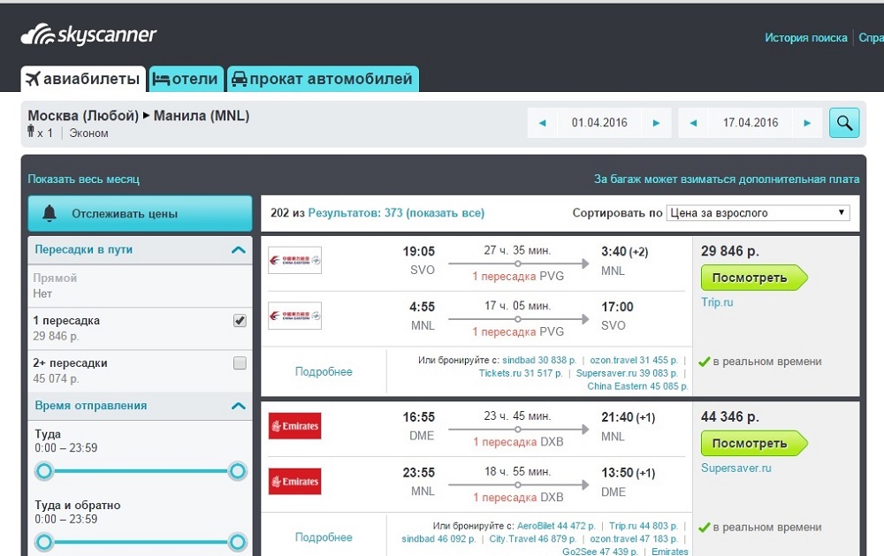Click 'Supersaver.ru 39 083 р.' booking link
Image resolution: width=884 pixels, height=556 pixels.
pyautogui.click(x=627, y=373)
